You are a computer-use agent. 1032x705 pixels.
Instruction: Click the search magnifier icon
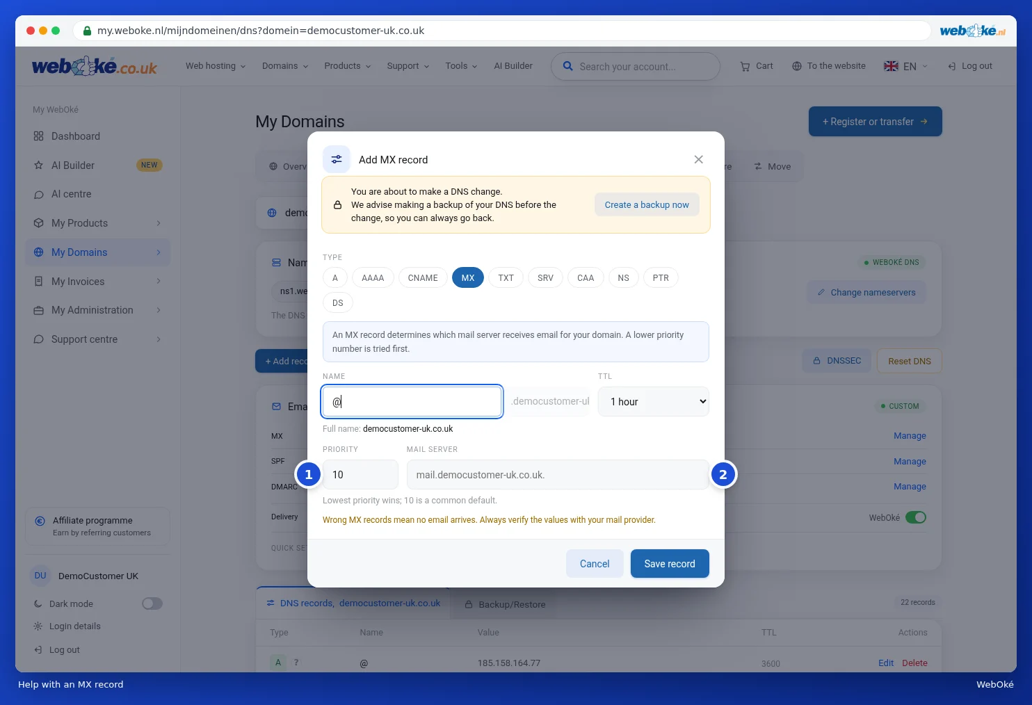568,66
